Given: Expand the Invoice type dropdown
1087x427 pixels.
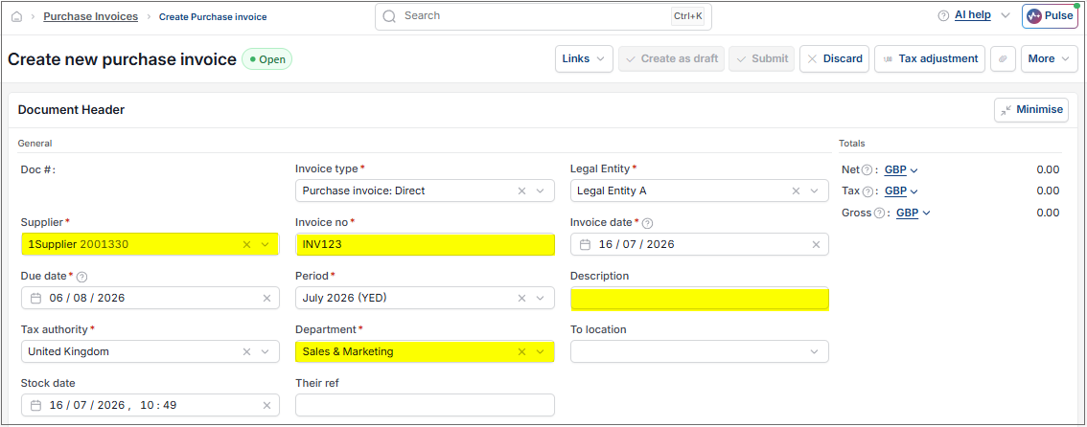Looking at the screenshot, I should (x=541, y=191).
